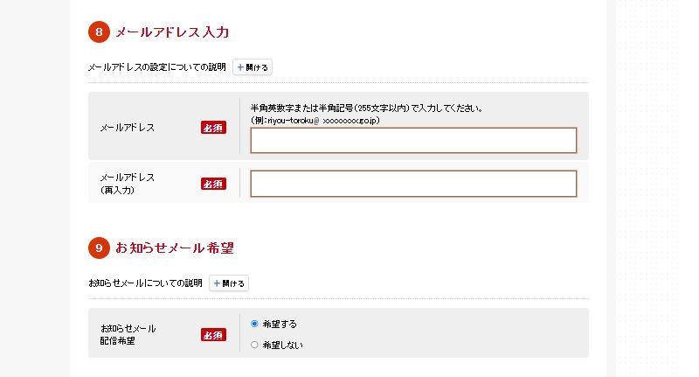Click the メールアドレス入力 section heading
Image resolution: width=699 pixels, height=377 pixels.
pyautogui.click(x=172, y=32)
